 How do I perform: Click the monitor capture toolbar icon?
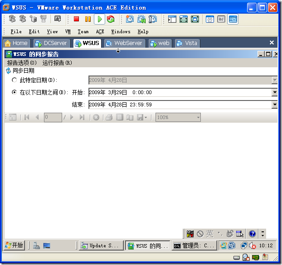[x=58, y=19]
